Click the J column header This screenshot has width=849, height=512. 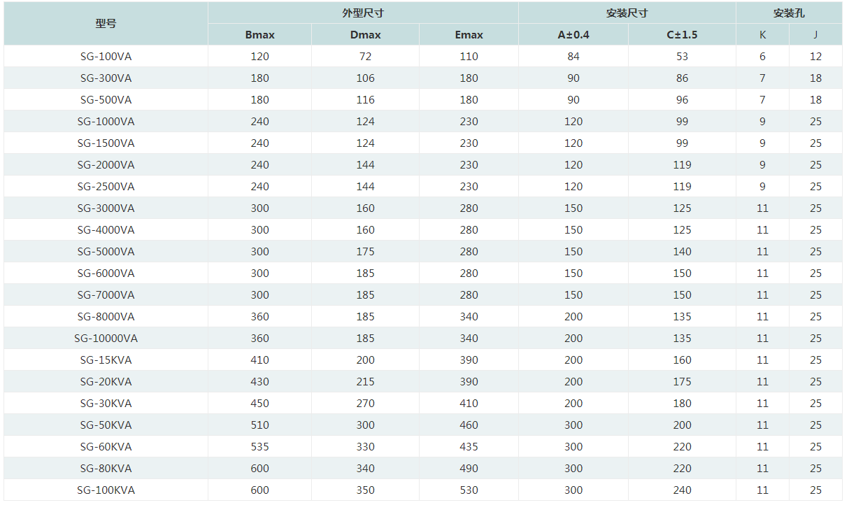(815, 35)
